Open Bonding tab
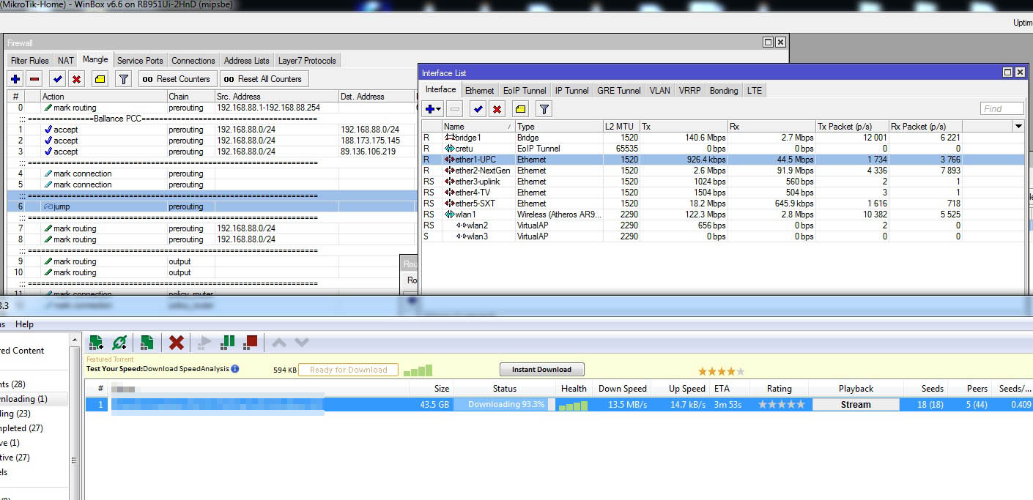The image size is (1033, 500). tap(724, 91)
